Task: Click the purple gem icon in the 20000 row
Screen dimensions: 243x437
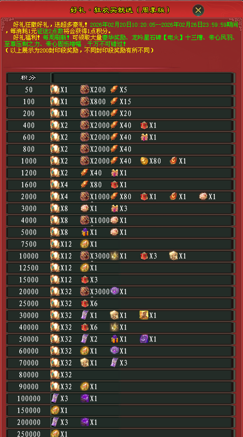Action: (x=114, y=291)
